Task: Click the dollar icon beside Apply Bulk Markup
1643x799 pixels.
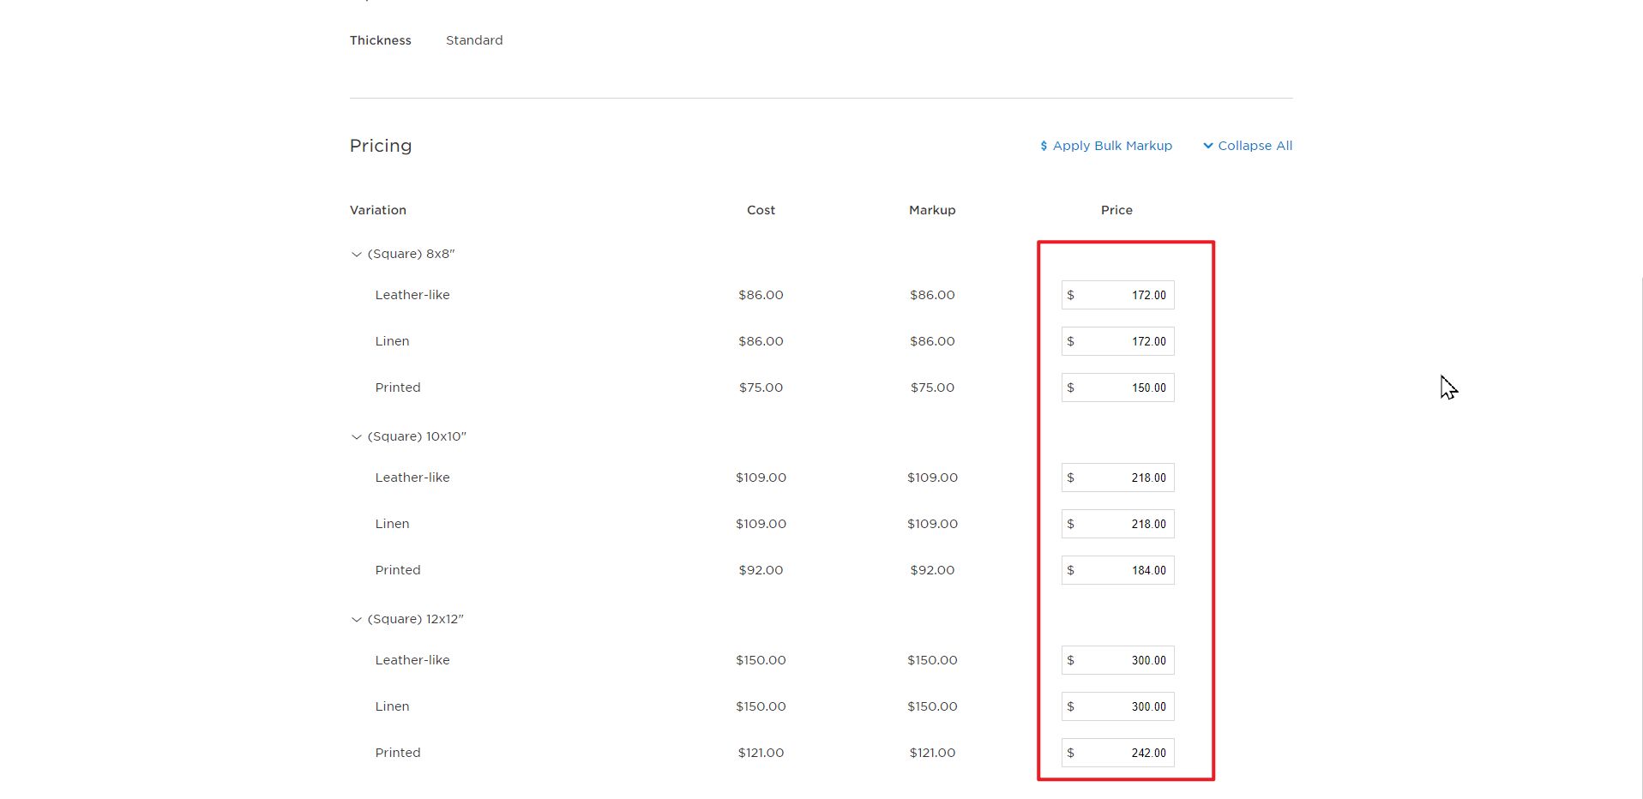Action: click(1044, 146)
